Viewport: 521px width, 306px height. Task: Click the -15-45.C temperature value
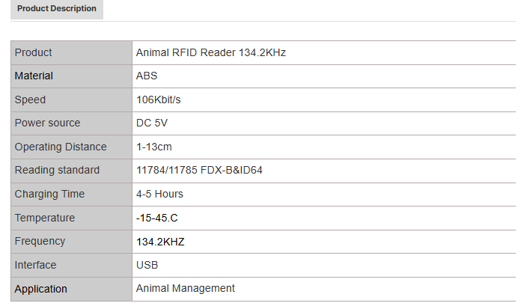click(157, 218)
